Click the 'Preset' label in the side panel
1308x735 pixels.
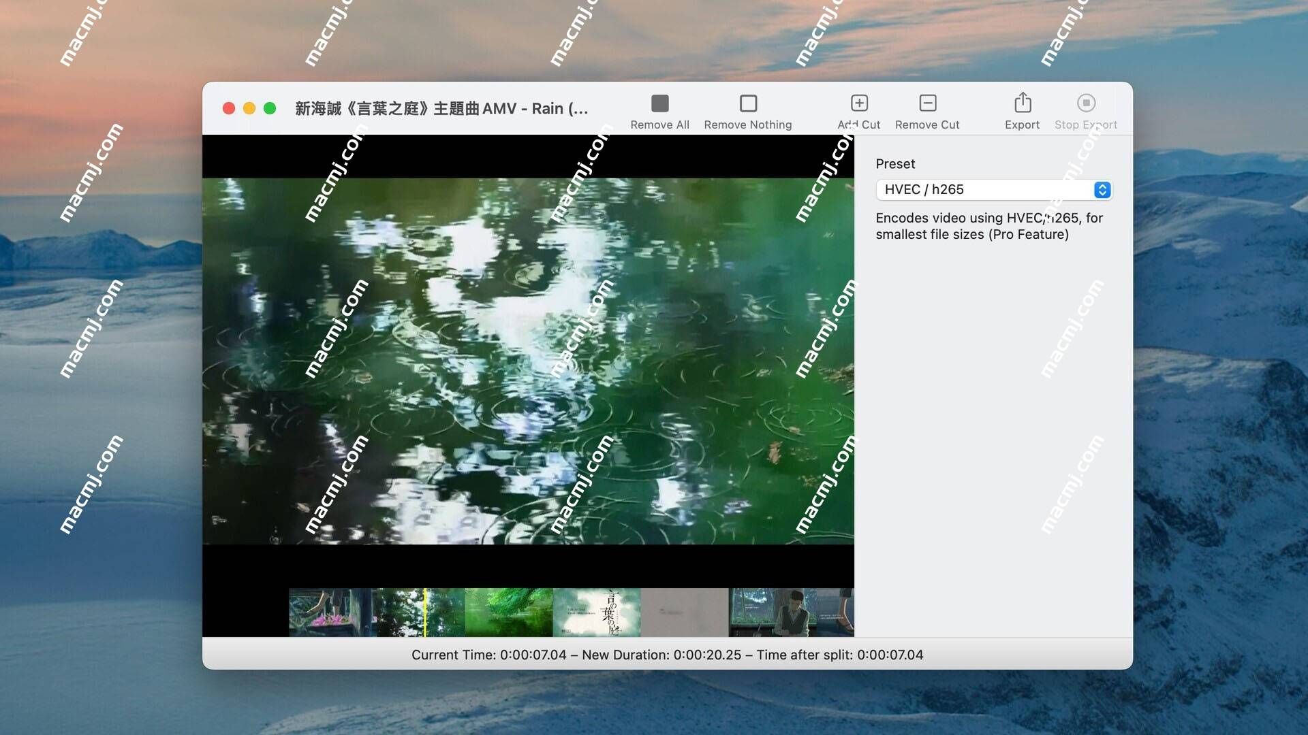(894, 164)
